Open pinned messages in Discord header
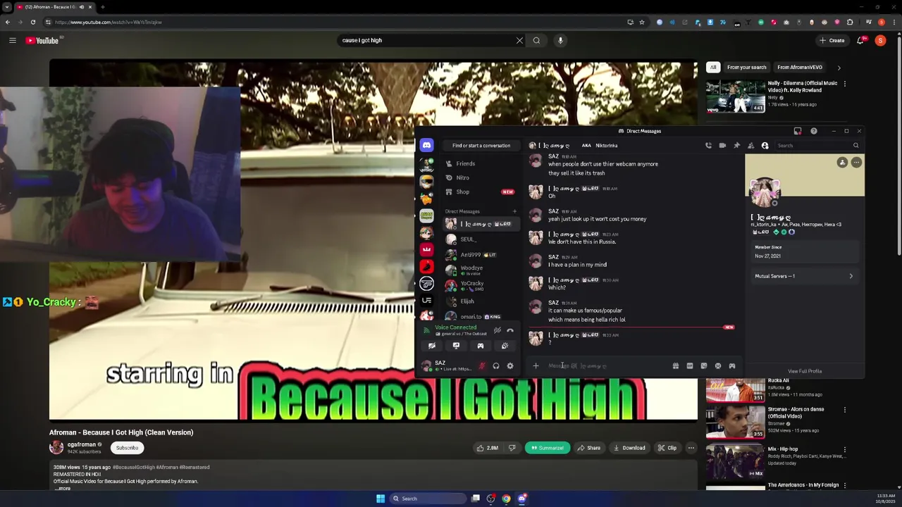 736,145
